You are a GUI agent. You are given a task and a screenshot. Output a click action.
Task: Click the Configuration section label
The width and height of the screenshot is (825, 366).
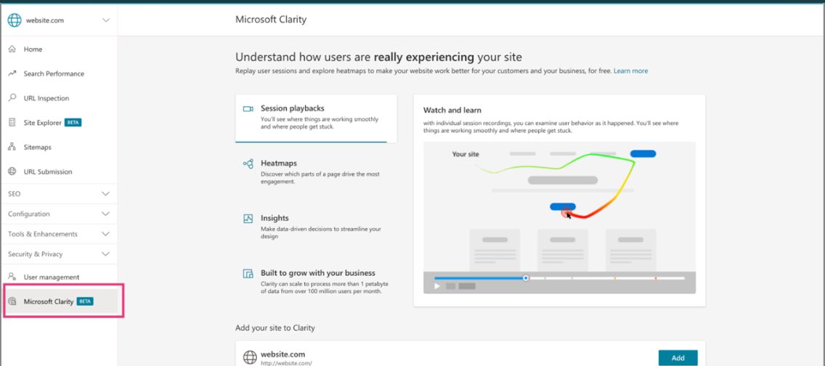point(29,214)
